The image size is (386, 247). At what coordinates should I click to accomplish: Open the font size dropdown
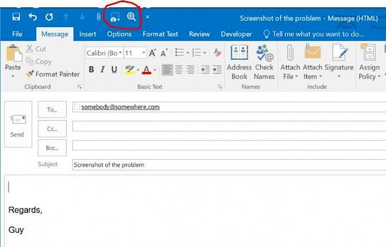click(x=143, y=53)
